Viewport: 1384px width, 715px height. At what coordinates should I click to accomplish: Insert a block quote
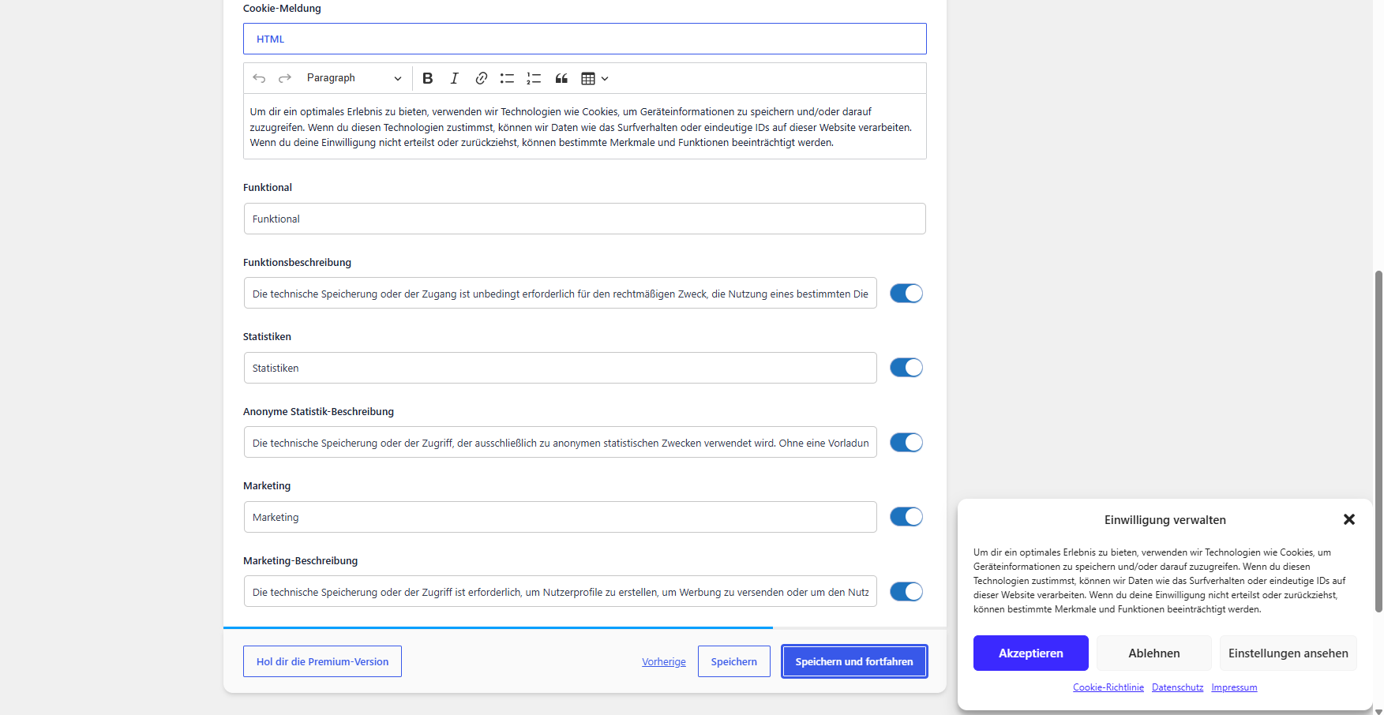coord(561,78)
